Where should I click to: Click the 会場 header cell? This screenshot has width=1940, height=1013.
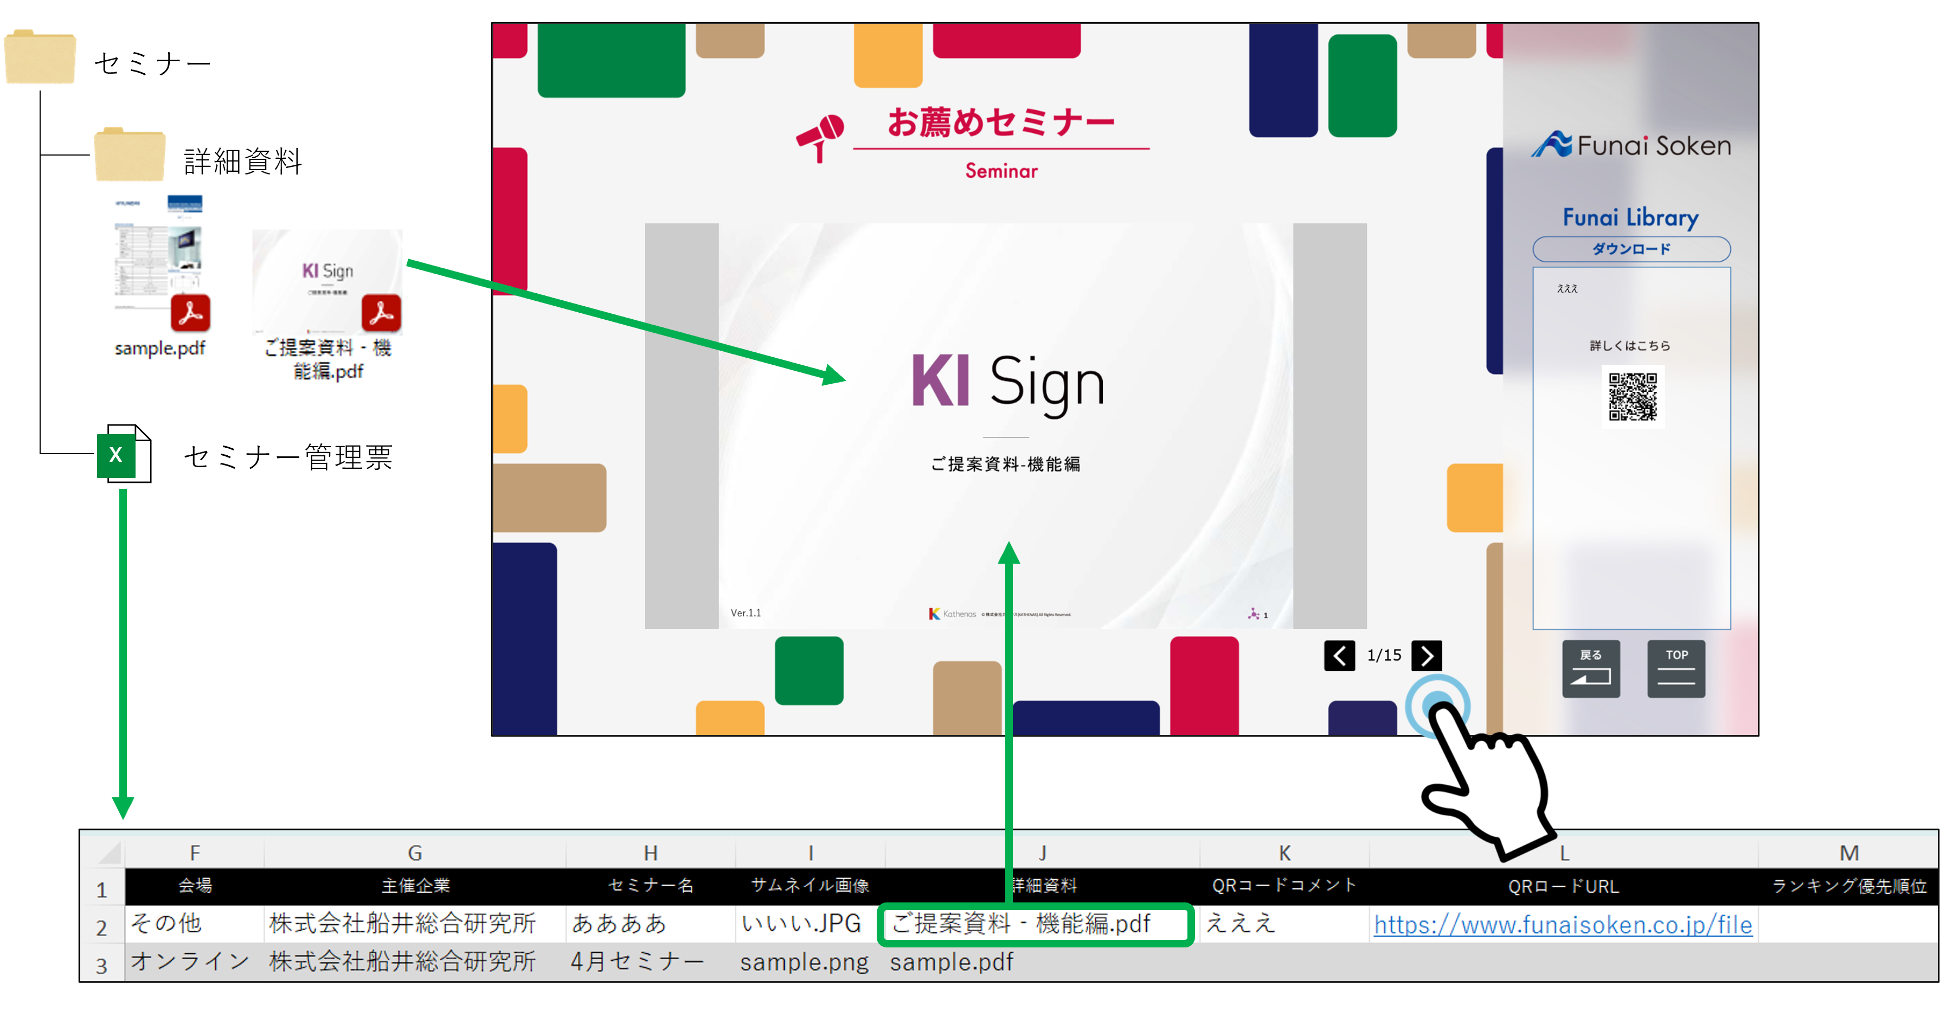pos(194,886)
